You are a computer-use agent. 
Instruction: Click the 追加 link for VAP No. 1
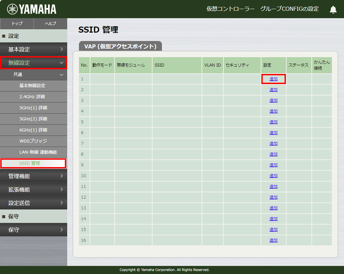tap(273, 79)
